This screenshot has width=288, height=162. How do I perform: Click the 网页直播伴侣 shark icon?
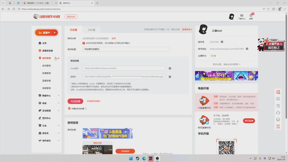pos(204,120)
